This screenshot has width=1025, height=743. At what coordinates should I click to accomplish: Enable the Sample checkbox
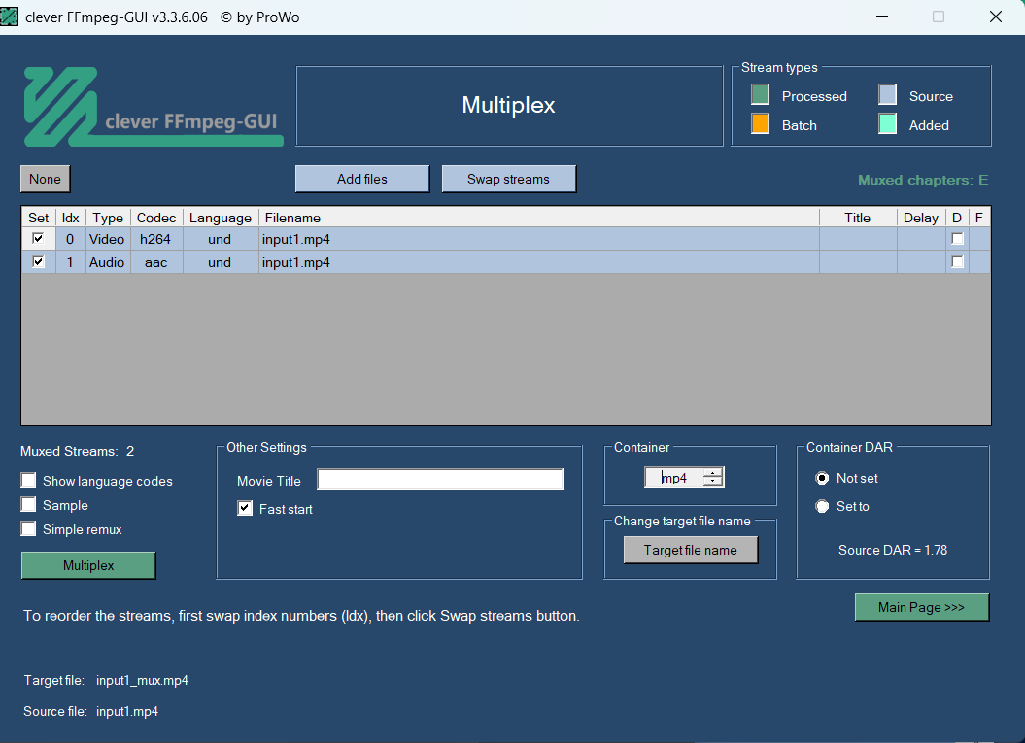(28, 504)
